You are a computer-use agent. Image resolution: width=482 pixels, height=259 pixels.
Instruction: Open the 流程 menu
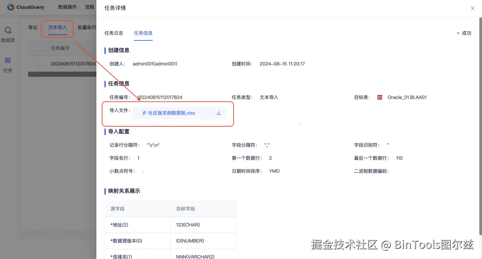(89, 7)
